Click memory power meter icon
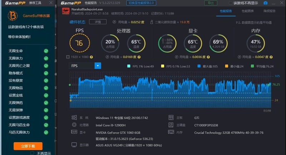This screenshot has width=286, height=155. point(239,57)
